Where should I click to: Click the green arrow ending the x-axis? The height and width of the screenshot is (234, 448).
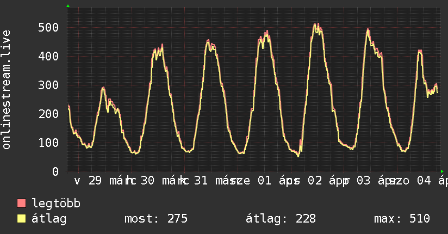[442, 171]
